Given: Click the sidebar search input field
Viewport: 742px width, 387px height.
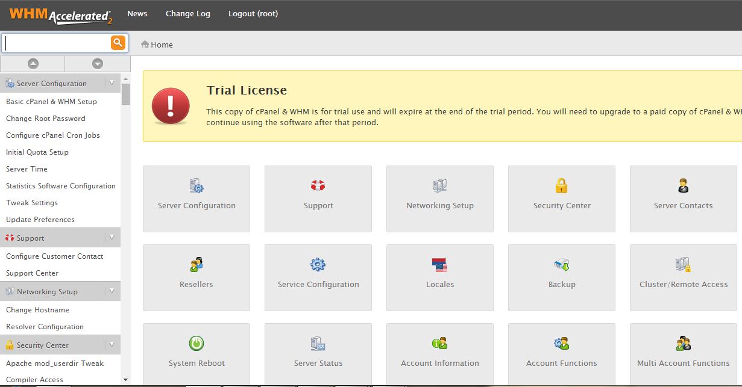Looking at the screenshot, I should click(x=57, y=43).
